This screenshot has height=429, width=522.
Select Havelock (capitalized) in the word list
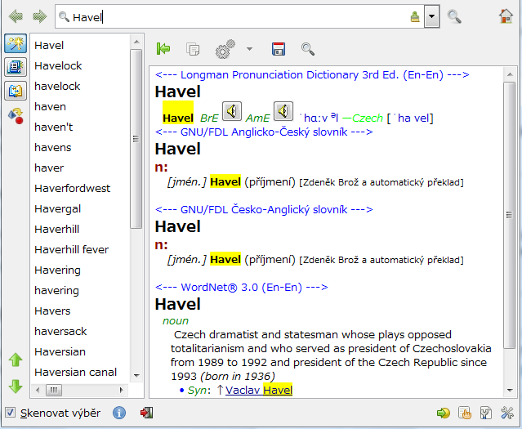[x=58, y=65]
